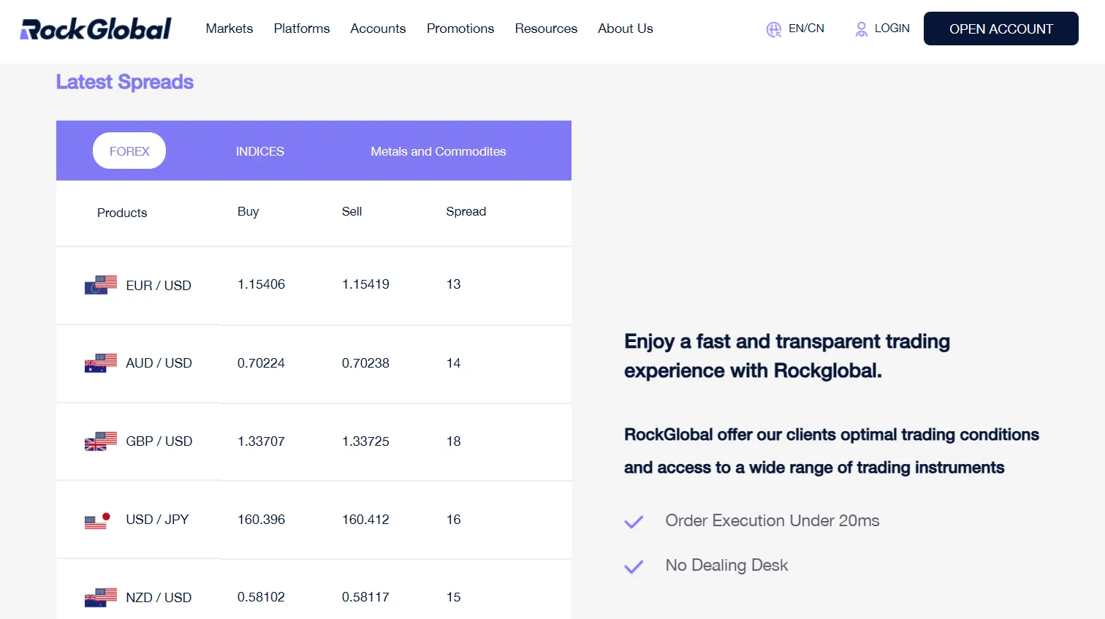The image size is (1105, 619).
Task: Click the Spread column header
Action: (466, 211)
